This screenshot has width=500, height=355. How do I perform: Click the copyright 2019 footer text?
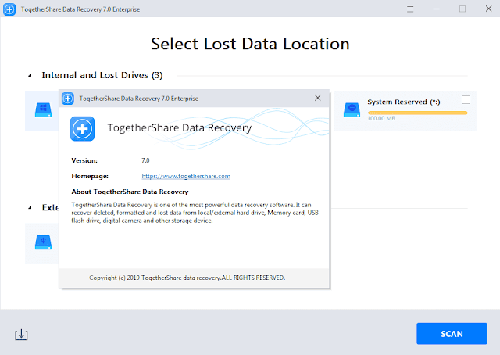187,278
